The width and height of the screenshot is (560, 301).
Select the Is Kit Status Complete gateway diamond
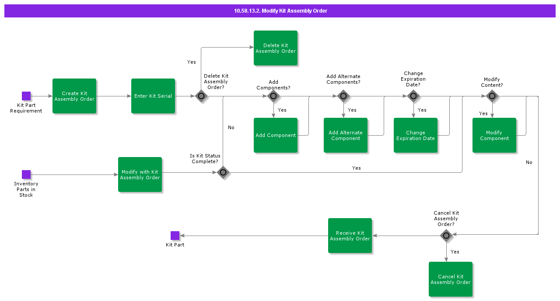click(x=223, y=172)
